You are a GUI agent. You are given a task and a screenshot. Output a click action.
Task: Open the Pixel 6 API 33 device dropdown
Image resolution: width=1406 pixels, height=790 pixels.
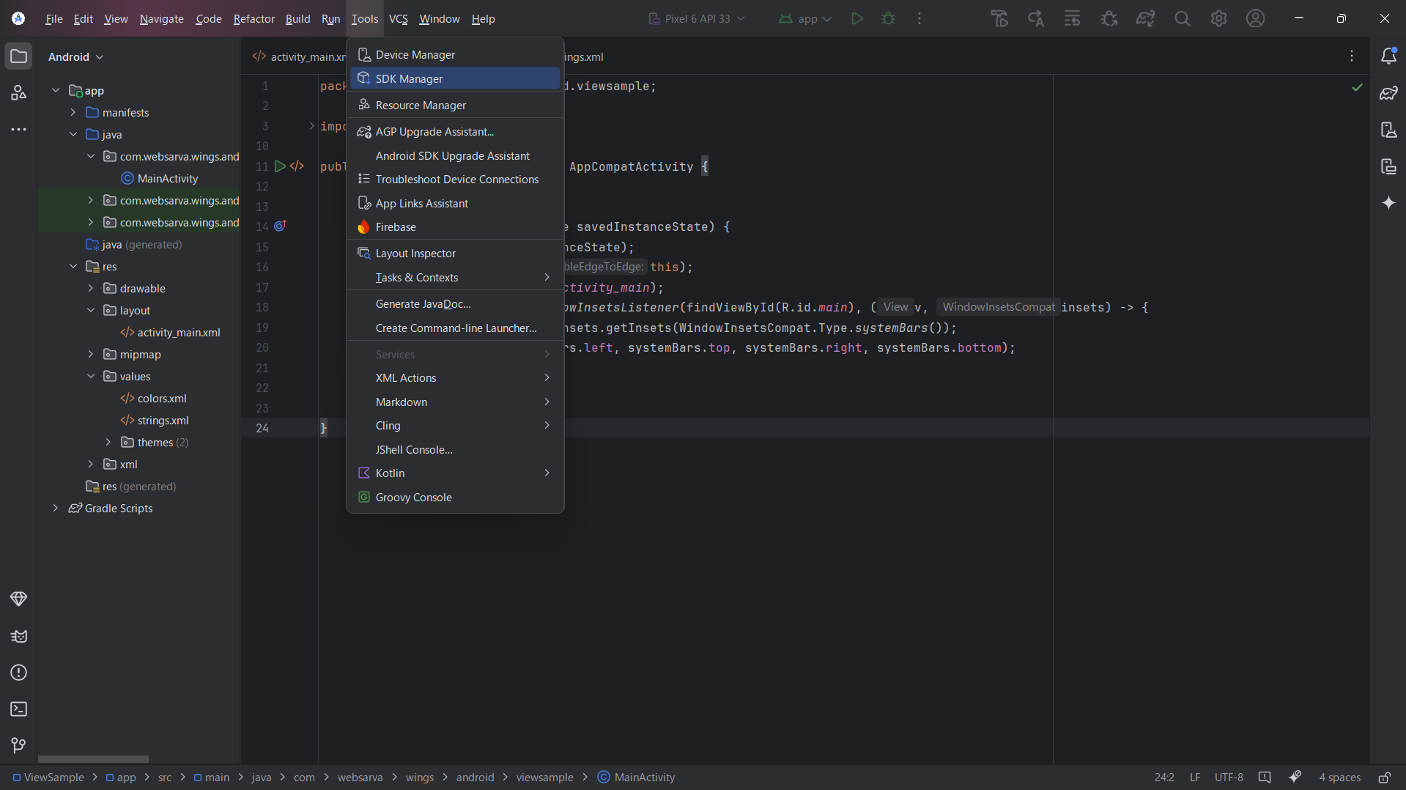696,18
